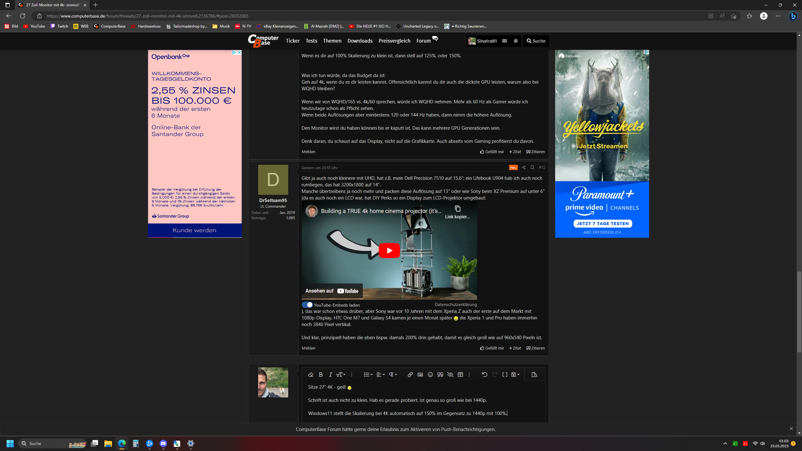Go to the Downloads navigation item
Image resolution: width=802 pixels, height=451 pixels.
click(x=360, y=41)
